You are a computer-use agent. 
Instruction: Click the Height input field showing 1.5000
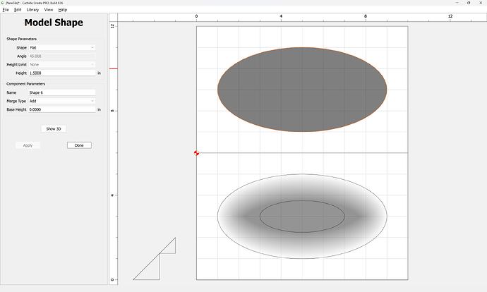[61, 73]
